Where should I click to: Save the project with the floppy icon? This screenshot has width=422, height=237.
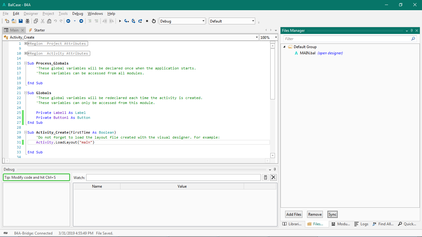(21, 21)
